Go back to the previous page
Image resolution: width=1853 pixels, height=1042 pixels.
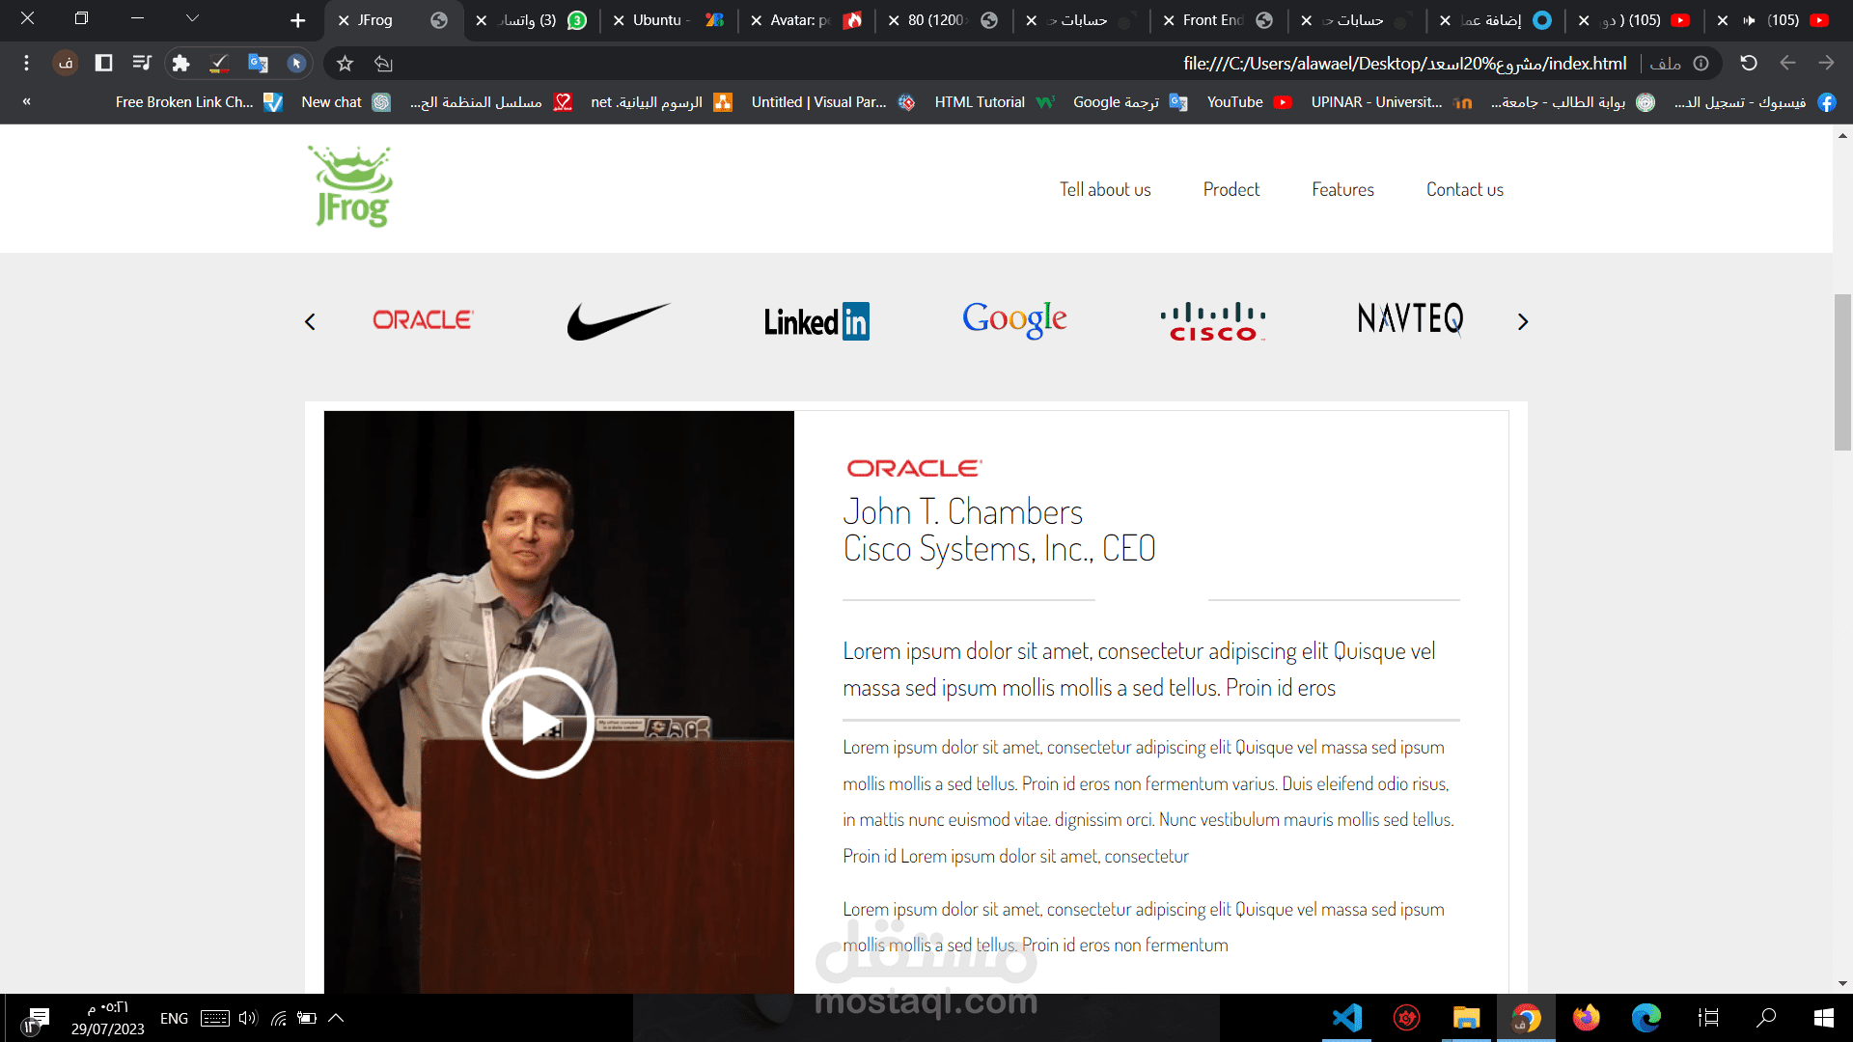tap(1787, 64)
